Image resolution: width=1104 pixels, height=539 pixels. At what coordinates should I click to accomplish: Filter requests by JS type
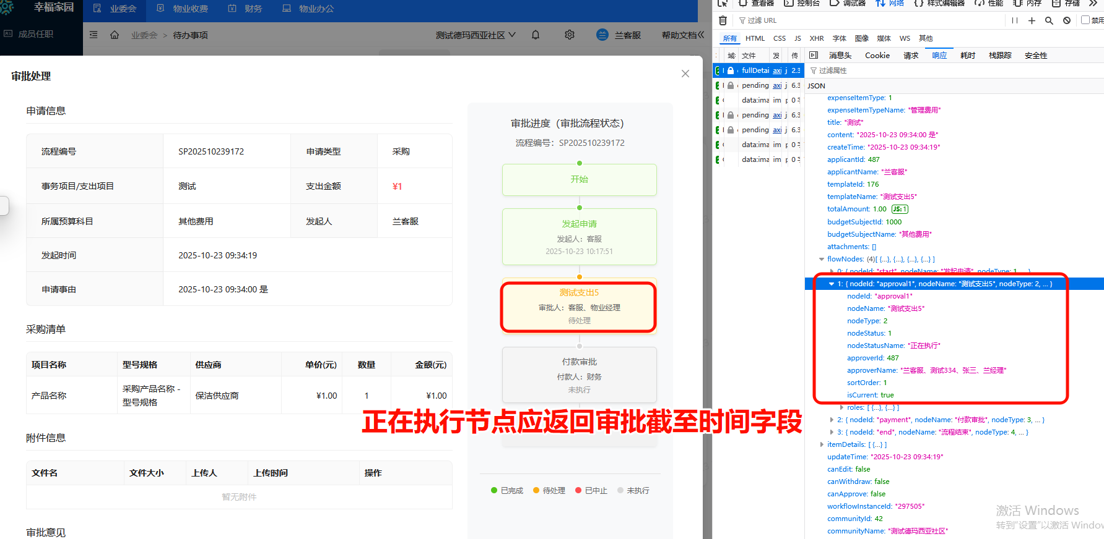click(x=798, y=38)
